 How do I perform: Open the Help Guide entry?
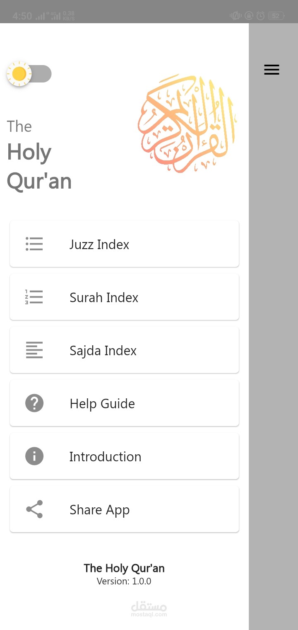[x=124, y=403]
